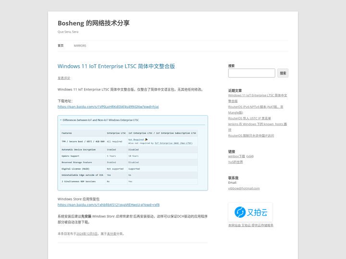The width and height of the screenshot is (346, 259).
Task: Open the Windows 11 IoT Enterprise LTSC post title
Action: 116,66
